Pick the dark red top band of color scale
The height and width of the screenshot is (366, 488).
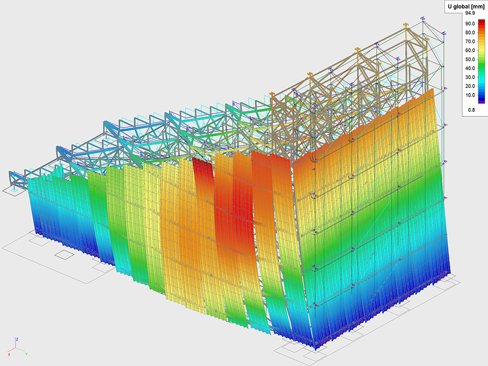pos(482,21)
